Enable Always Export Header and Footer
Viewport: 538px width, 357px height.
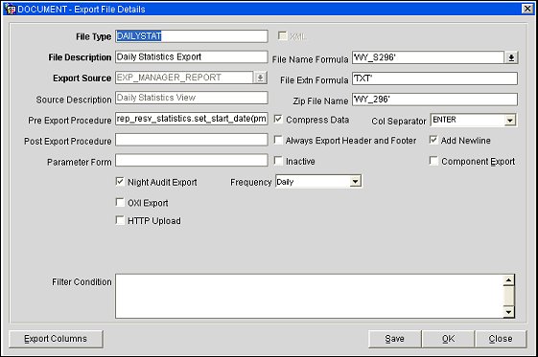tap(278, 140)
